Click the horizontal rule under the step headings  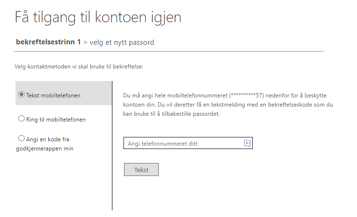coord(169,52)
